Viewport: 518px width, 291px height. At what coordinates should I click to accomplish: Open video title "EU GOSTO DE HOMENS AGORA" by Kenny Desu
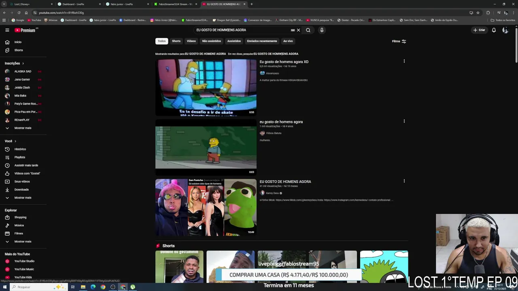[285, 181]
